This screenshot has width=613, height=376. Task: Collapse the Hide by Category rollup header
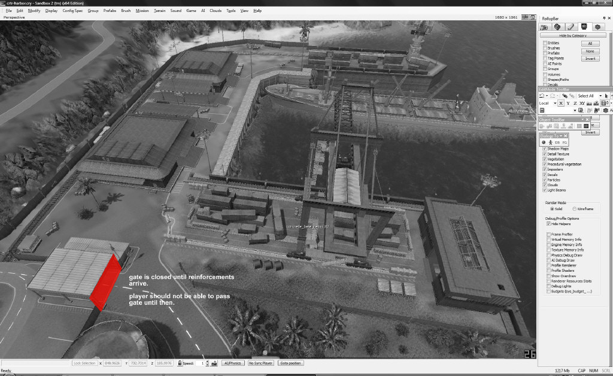pyautogui.click(x=573, y=35)
